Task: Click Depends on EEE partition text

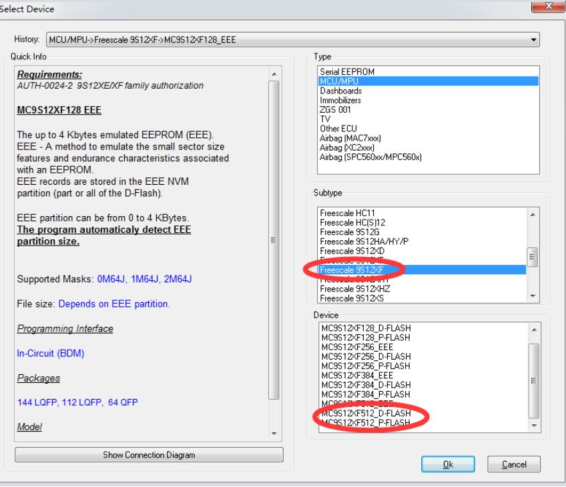Action: click(113, 304)
